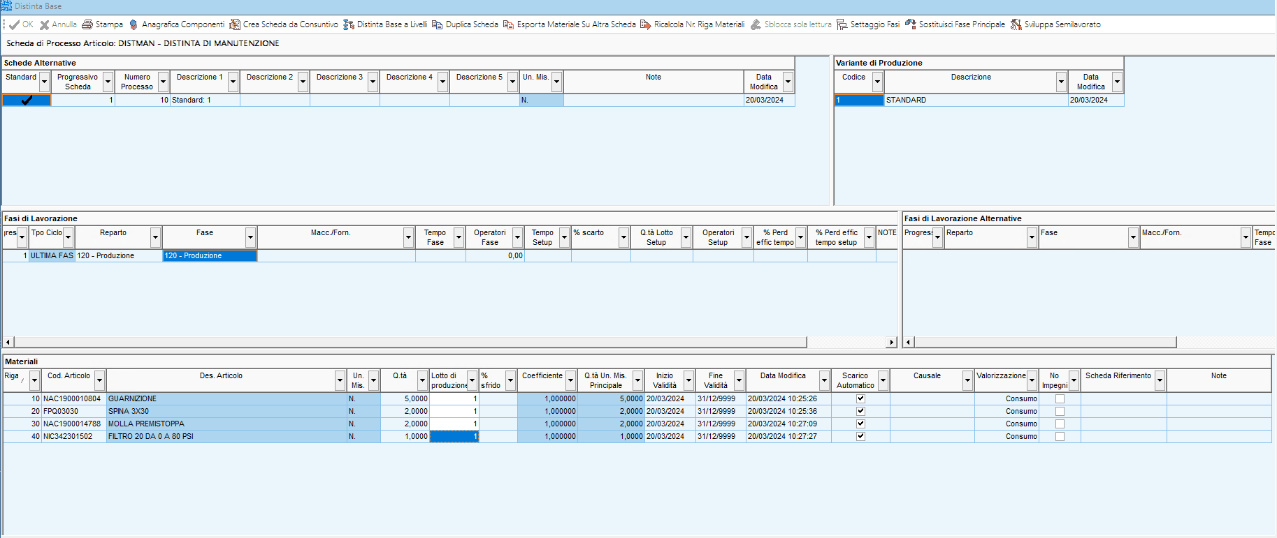
Task: Open Causale column filter dropdown
Action: 967,380
